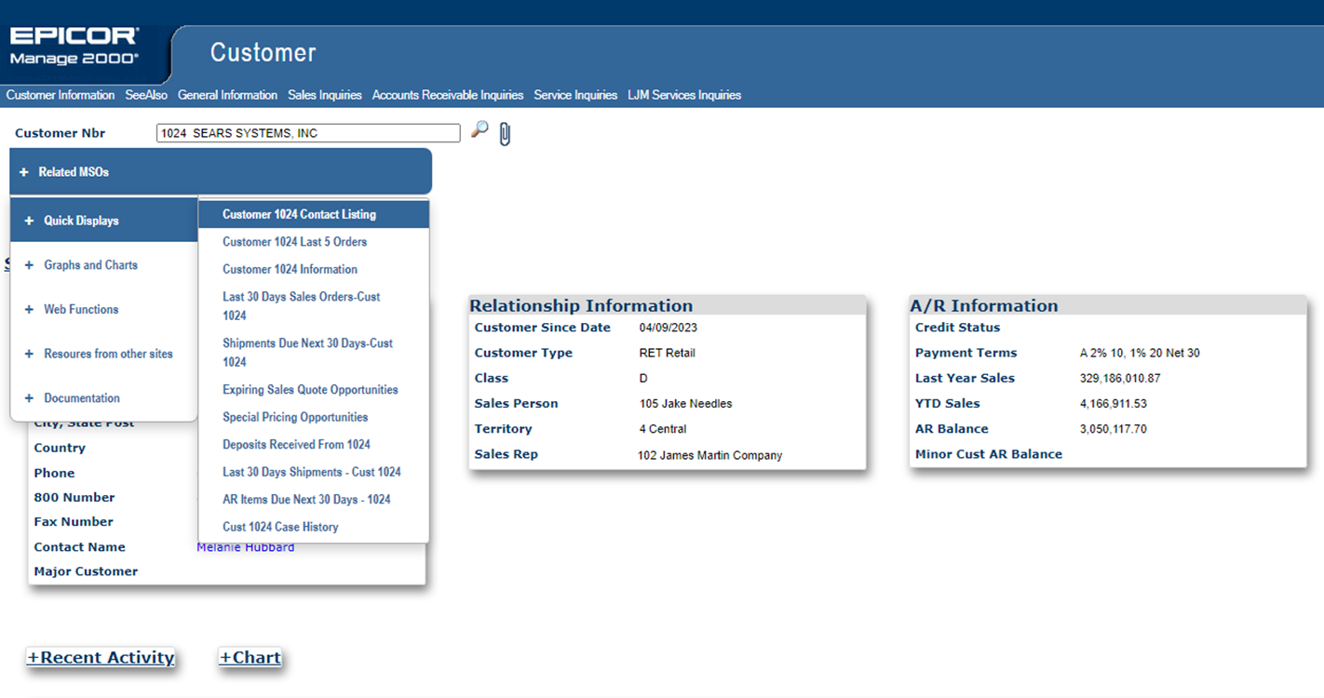Open Accounts Receivable Inquiries menu
Image resolution: width=1324 pixels, height=698 pixels.
(x=448, y=95)
